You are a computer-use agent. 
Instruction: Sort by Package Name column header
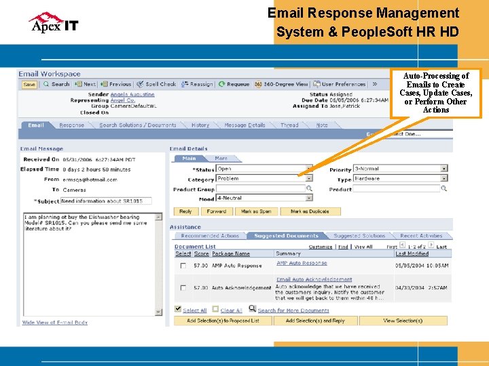pyautogui.click(x=231, y=253)
